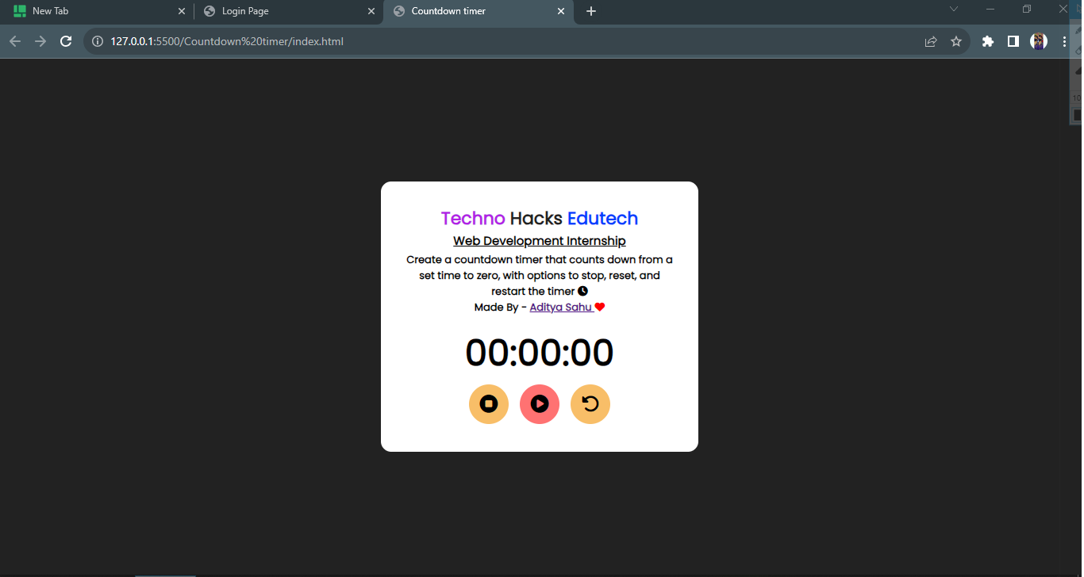Image resolution: width=1084 pixels, height=577 pixels.
Task: Start the countdown with play button
Action: (x=540, y=404)
